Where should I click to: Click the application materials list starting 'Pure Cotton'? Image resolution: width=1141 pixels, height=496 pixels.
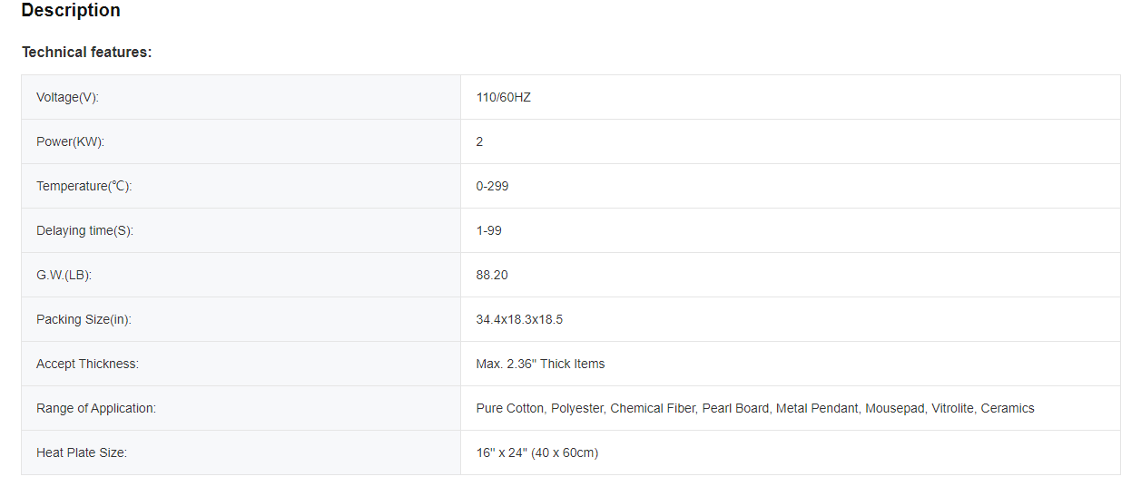coord(754,408)
